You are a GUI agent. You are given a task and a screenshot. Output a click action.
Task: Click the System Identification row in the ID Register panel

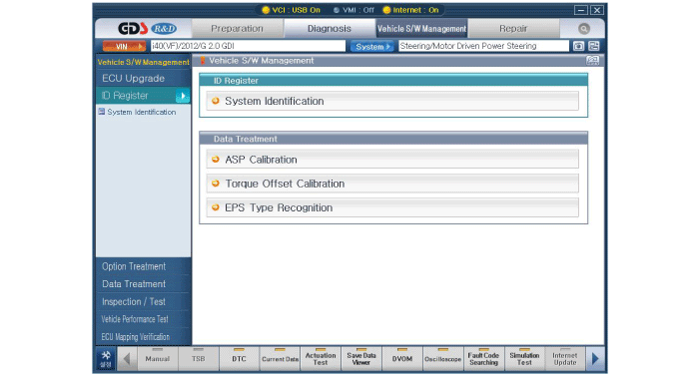coord(392,101)
